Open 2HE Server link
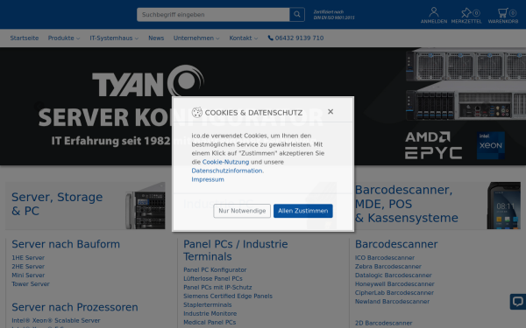This screenshot has width=526, height=328. (28, 267)
